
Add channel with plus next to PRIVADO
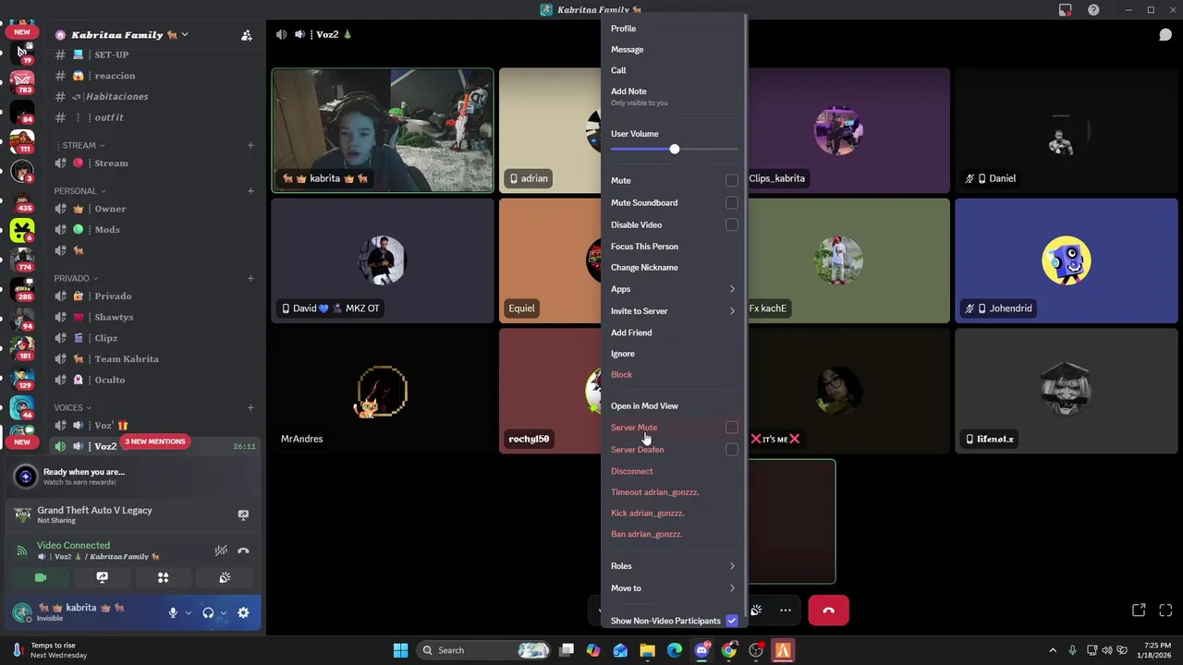[250, 278]
